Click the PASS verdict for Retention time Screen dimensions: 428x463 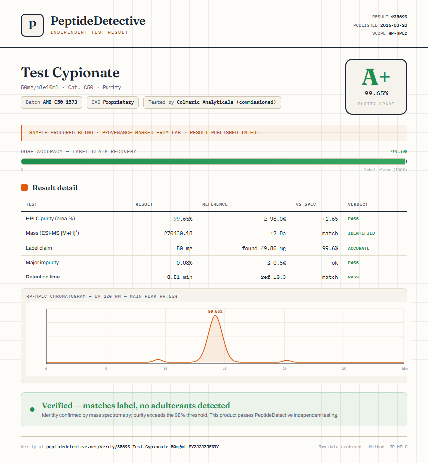pyautogui.click(x=353, y=277)
